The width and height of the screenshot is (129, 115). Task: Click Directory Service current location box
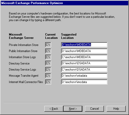[48, 63]
